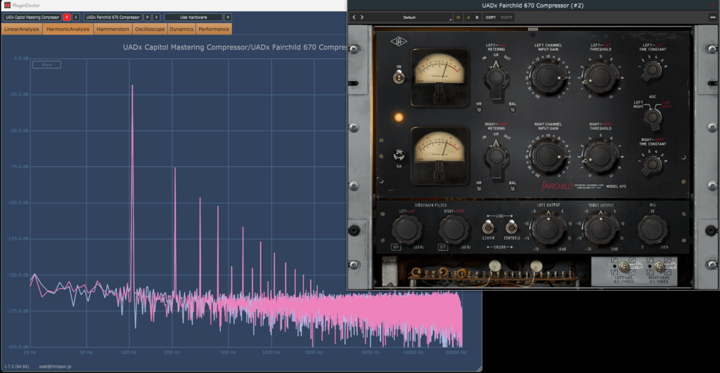Adjust the Left-Lat Threshold knob
The width and height of the screenshot is (720, 373).
[600, 77]
